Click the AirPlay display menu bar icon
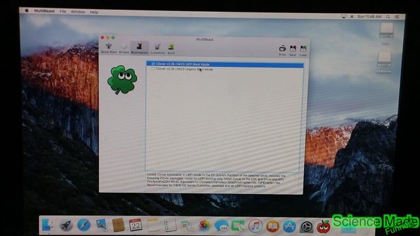Viewport: 420px width, 236px height. click(344, 16)
